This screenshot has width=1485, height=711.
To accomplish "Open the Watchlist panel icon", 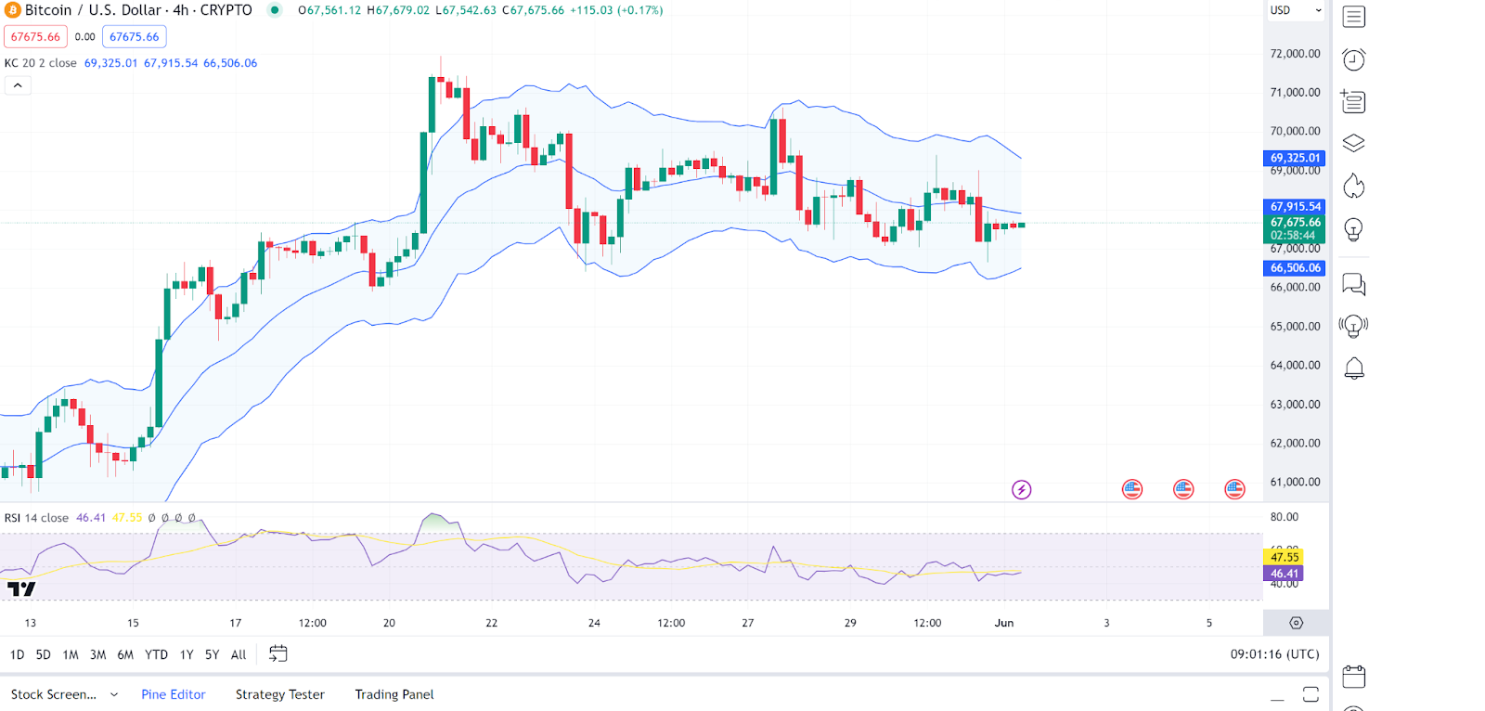I will click(x=1354, y=17).
